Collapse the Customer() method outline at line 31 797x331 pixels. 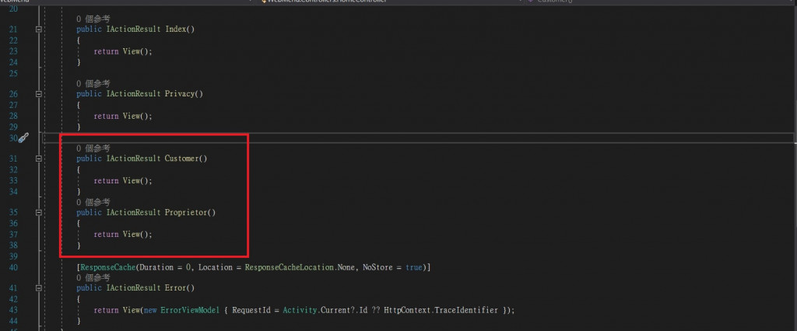(x=39, y=159)
